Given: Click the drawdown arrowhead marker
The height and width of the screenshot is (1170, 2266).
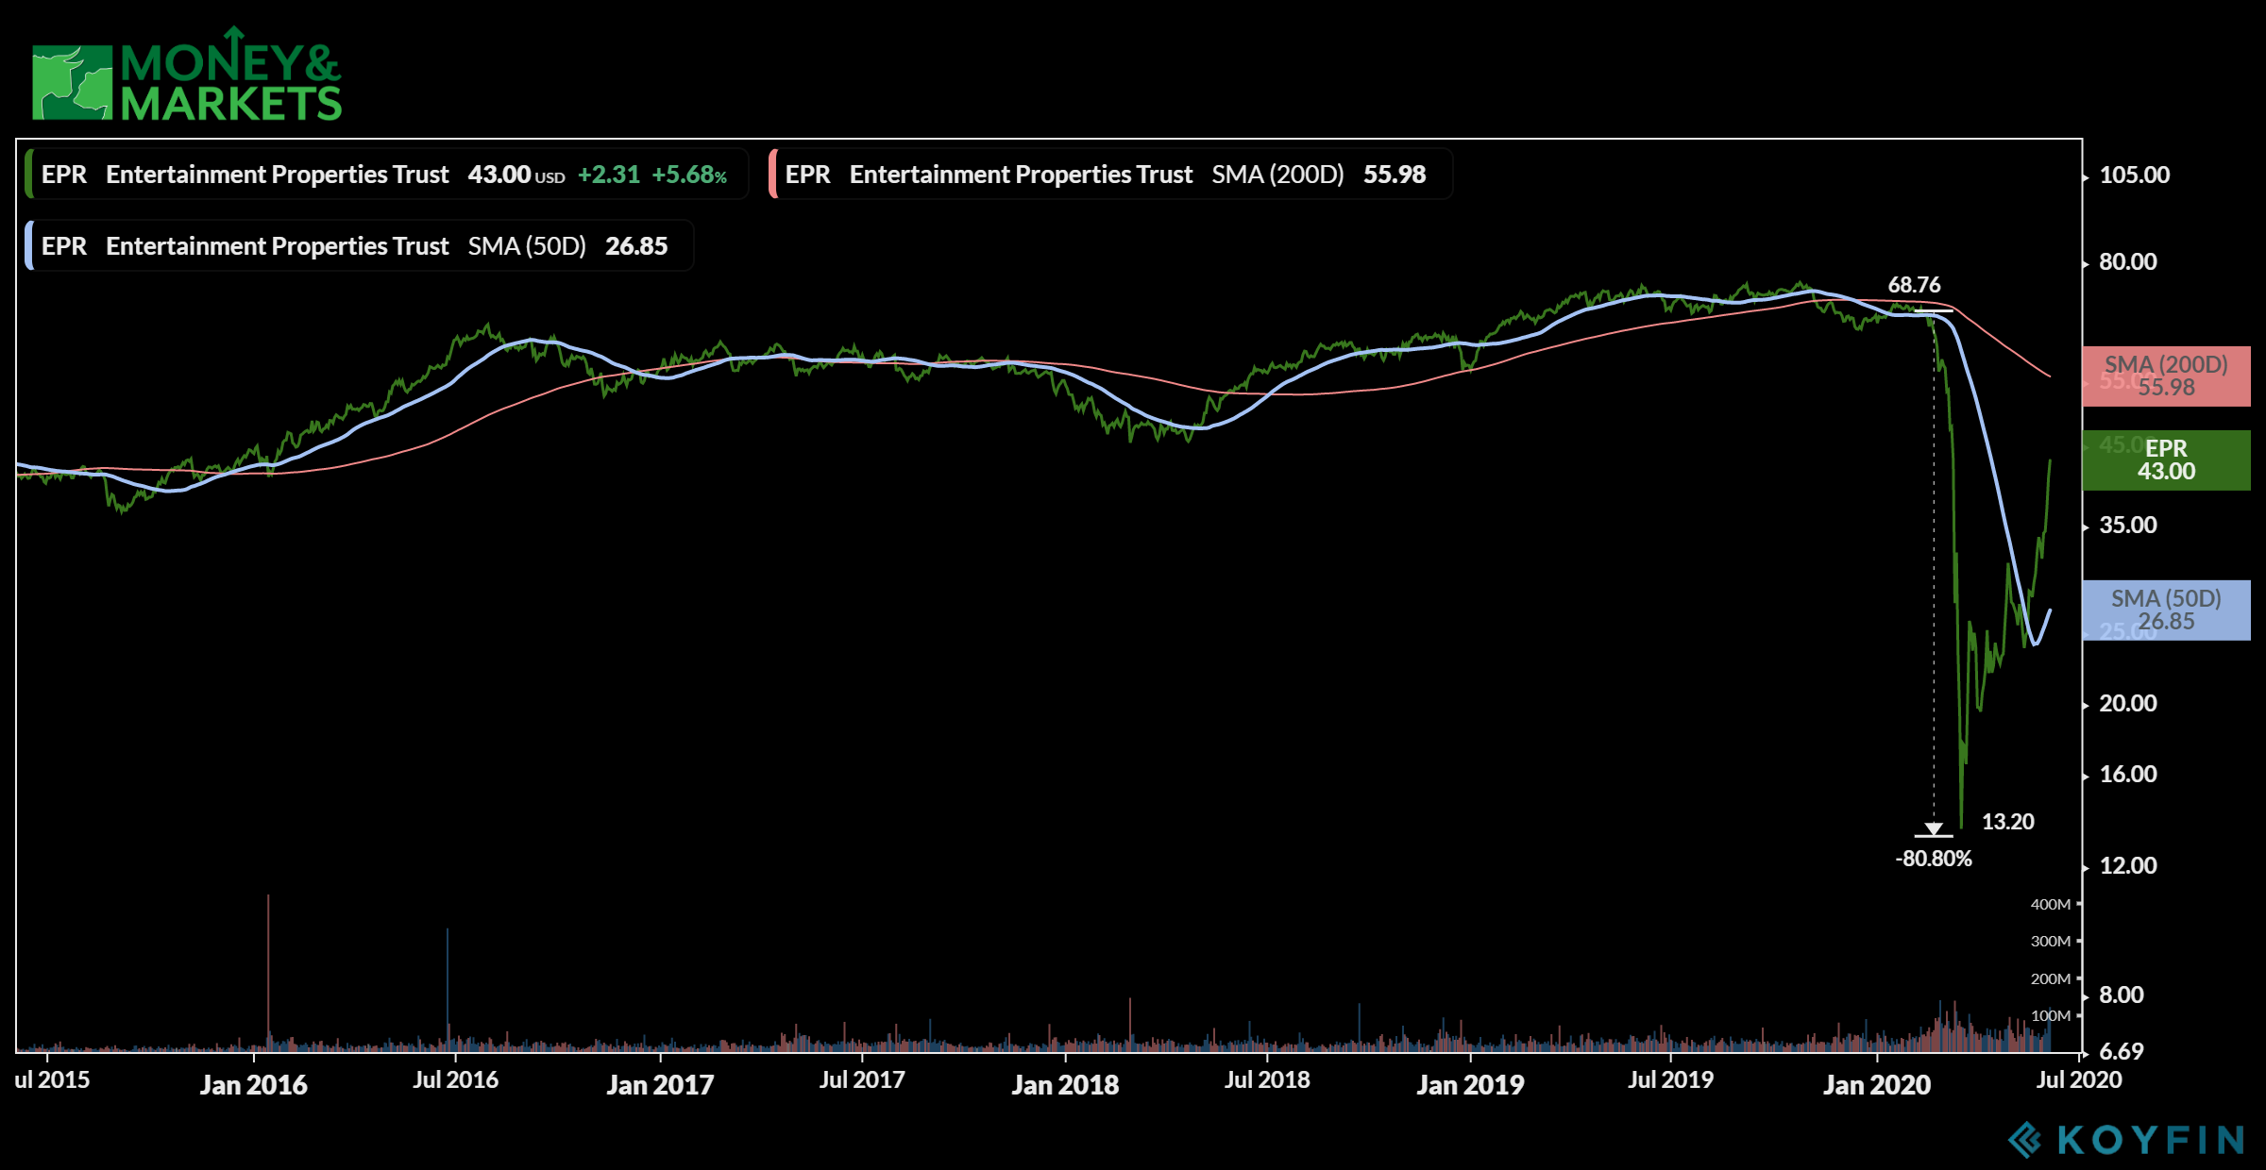Looking at the screenshot, I should point(1934,828).
